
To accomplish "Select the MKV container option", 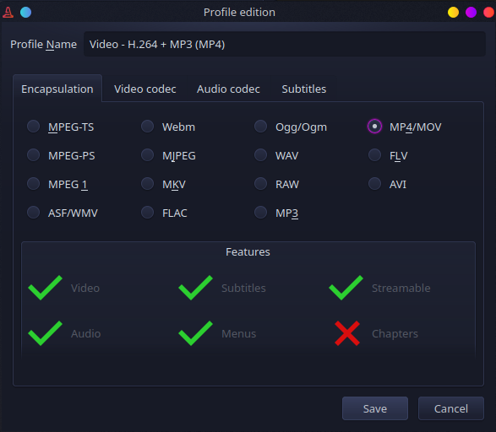I will pos(147,184).
